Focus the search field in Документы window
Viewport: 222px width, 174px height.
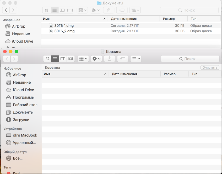click(x=189, y=10)
